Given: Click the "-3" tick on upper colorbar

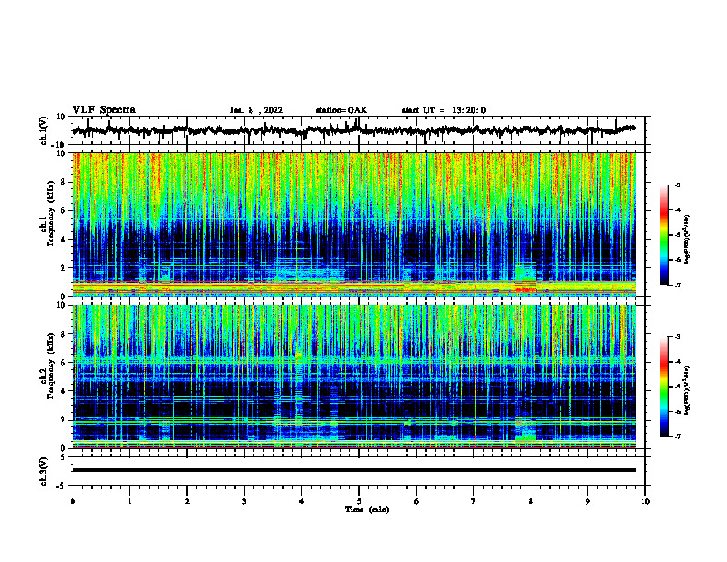Looking at the screenshot, I should point(677,185).
